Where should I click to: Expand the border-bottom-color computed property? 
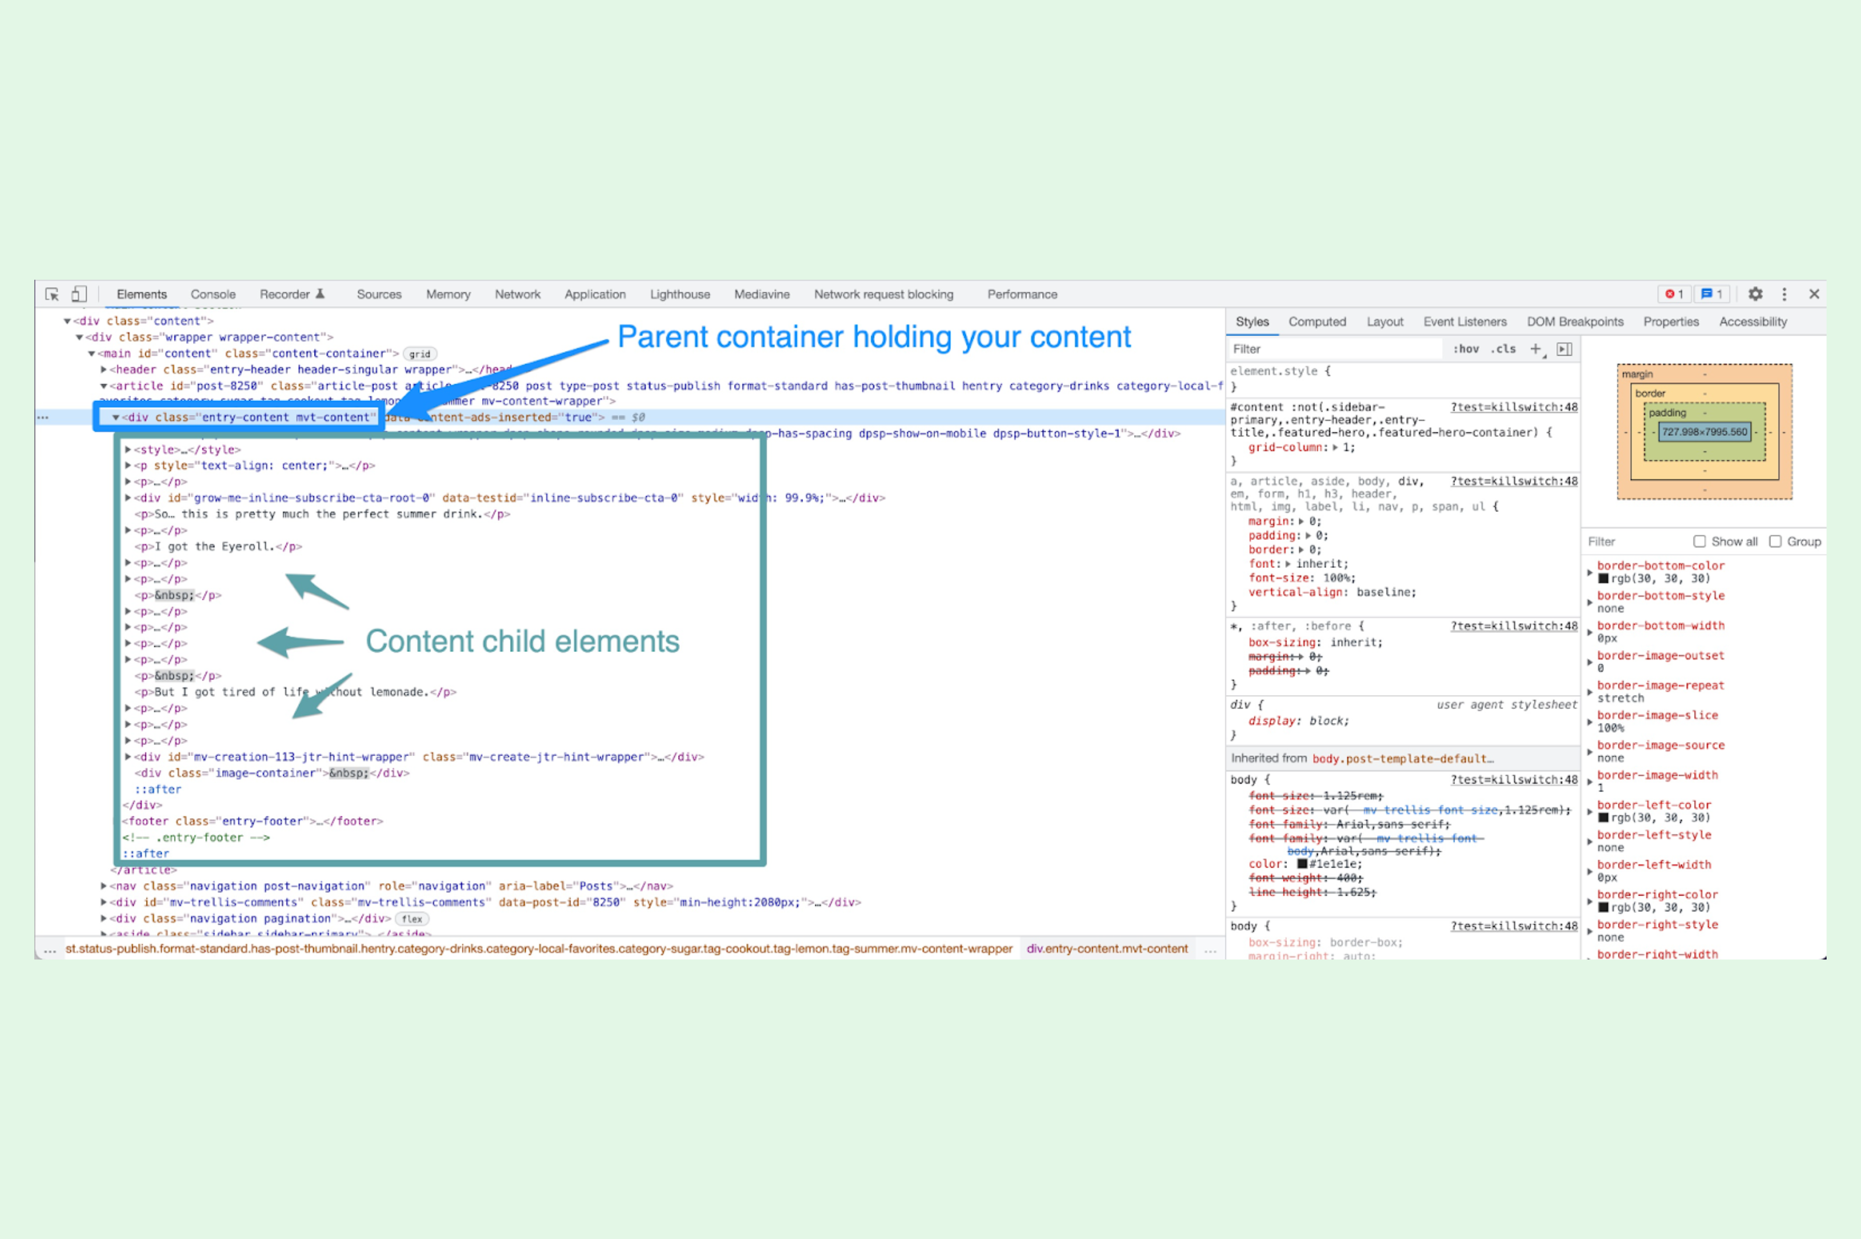pyautogui.click(x=1590, y=572)
